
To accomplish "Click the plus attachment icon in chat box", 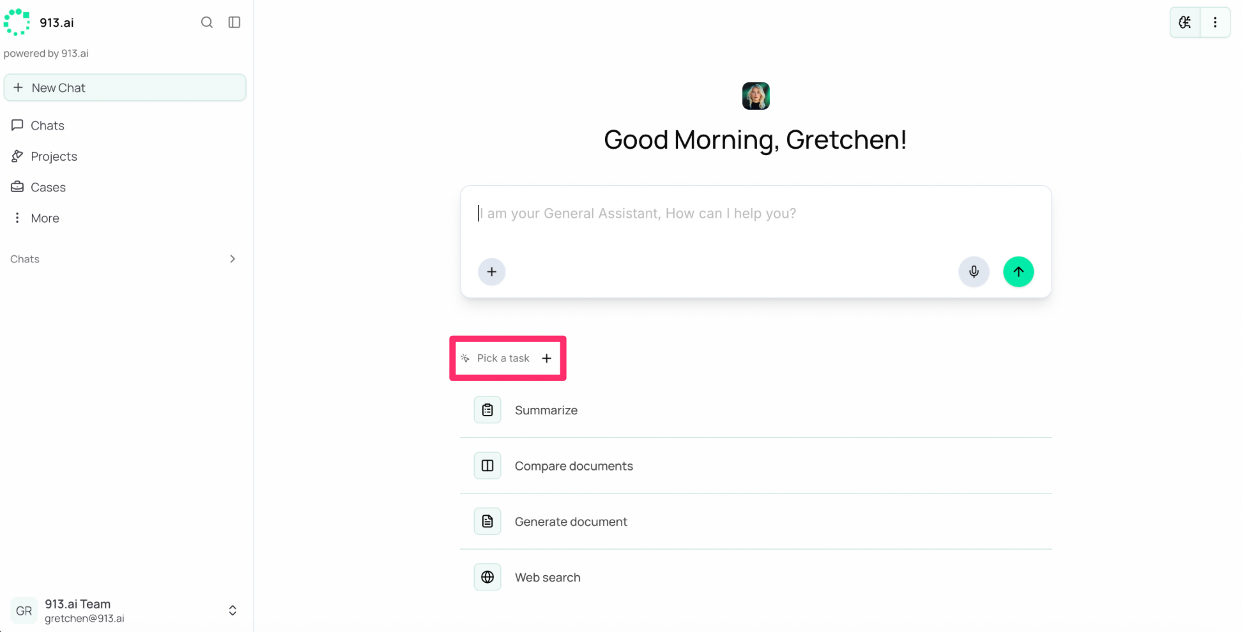I will click(491, 272).
